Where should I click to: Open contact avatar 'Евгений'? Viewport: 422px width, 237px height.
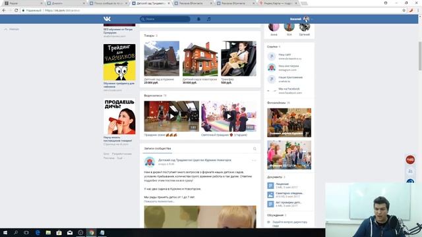click(305, 28)
